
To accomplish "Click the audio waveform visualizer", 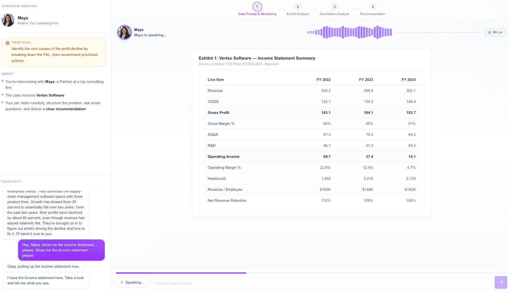I will click(x=349, y=32).
